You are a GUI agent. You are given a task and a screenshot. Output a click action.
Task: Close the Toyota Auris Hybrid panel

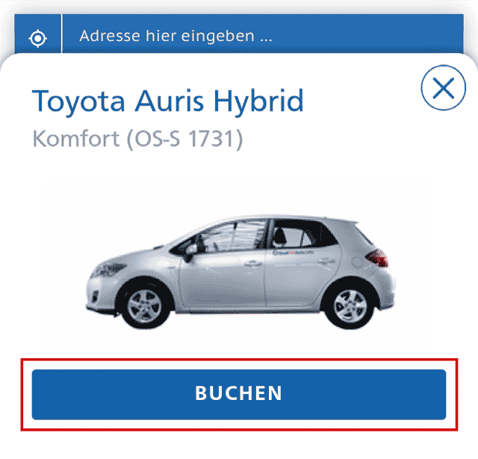443,87
